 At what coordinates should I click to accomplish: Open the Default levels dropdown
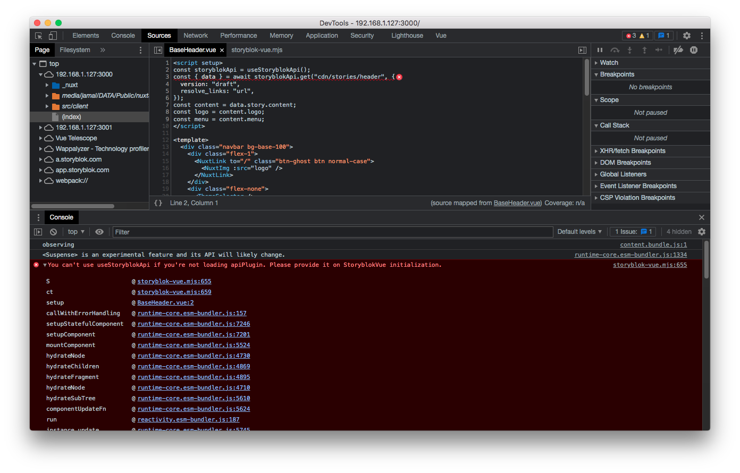click(x=579, y=232)
